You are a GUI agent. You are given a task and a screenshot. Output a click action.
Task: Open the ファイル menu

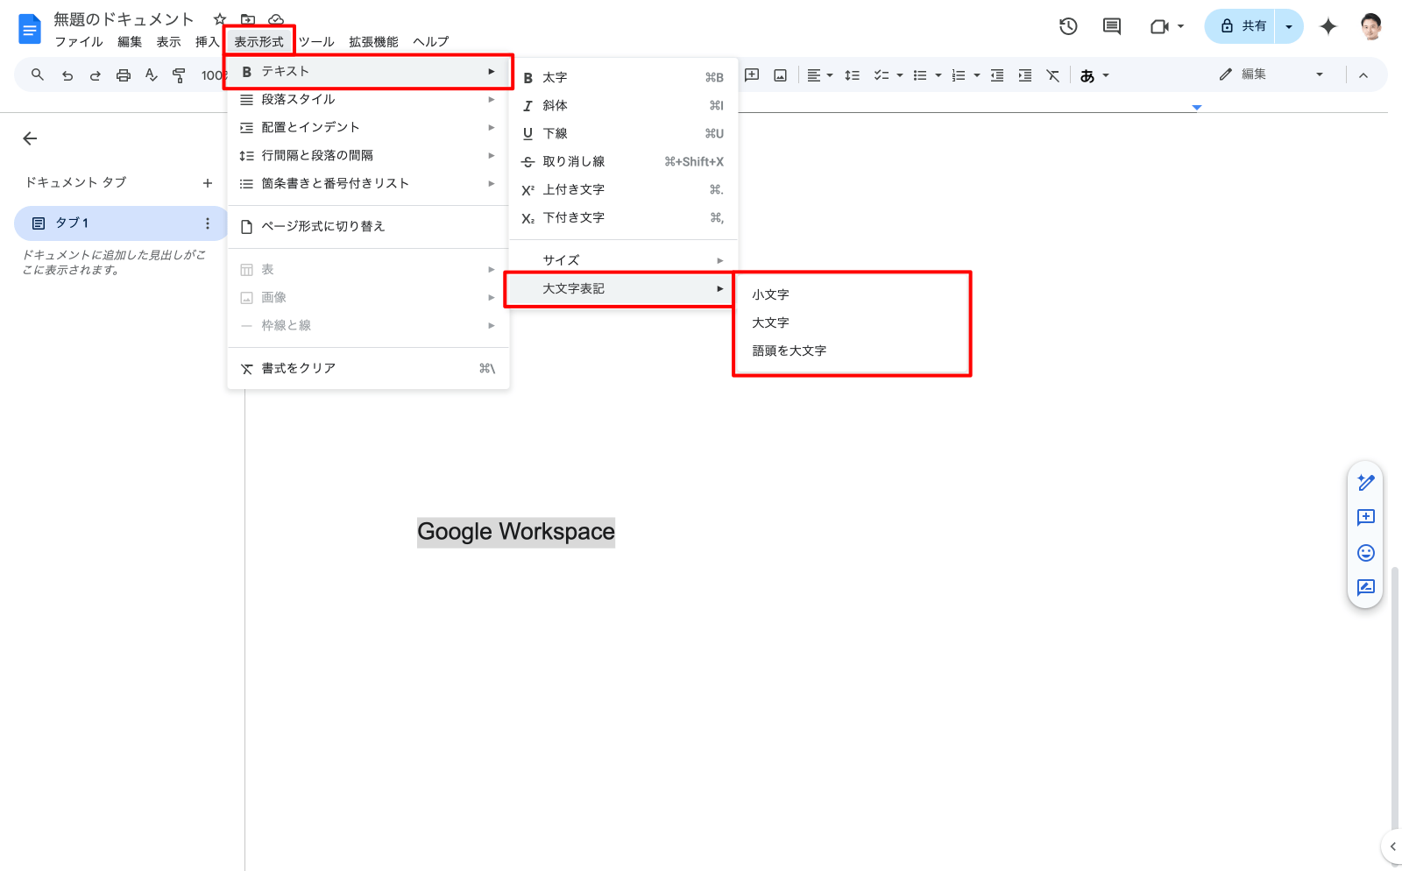click(x=79, y=42)
